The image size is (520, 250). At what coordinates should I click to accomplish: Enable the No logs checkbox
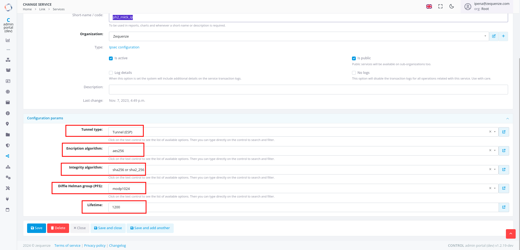point(354,73)
